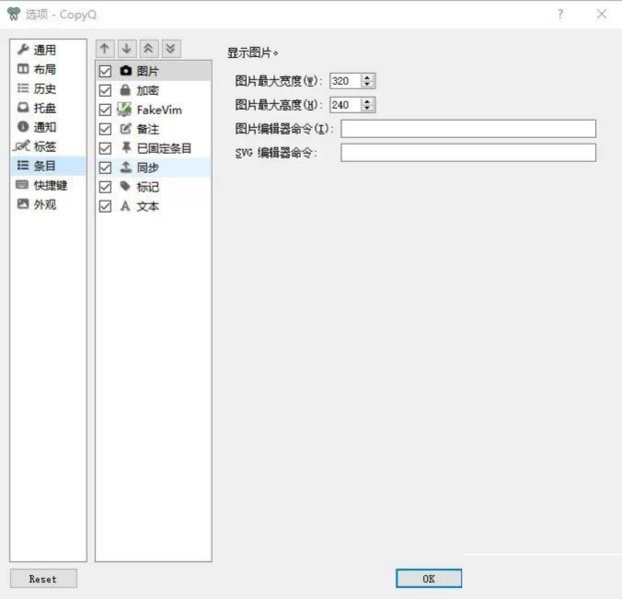This screenshot has width=622, height=599.
Task: Click the camera icon for 图片
Action: tap(126, 71)
